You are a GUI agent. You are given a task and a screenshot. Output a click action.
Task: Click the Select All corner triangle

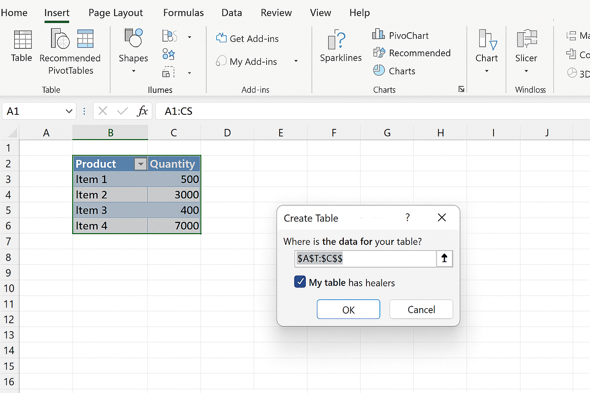pyautogui.click(x=12, y=133)
